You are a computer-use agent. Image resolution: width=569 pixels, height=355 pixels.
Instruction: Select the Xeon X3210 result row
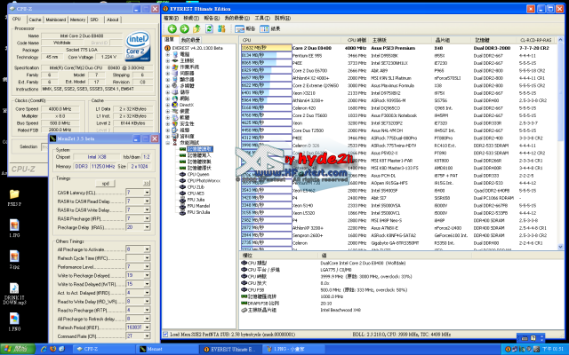pyautogui.click(x=398, y=92)
